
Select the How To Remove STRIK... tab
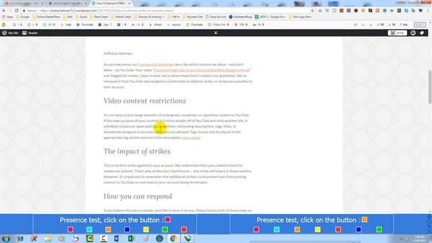pos(111,3)
